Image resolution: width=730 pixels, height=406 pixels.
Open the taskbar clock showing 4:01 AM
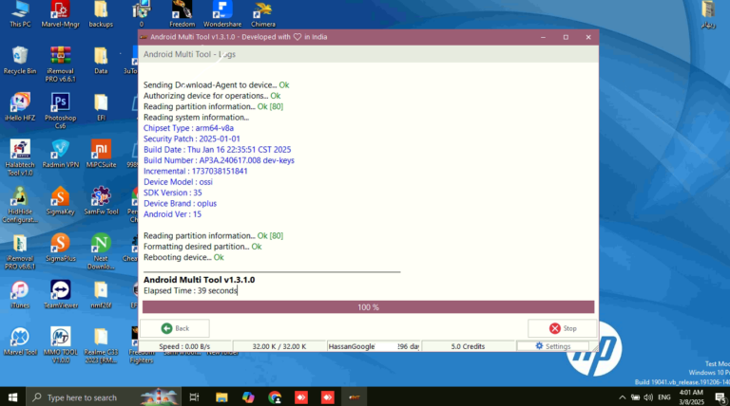click(x=691, y=397)
